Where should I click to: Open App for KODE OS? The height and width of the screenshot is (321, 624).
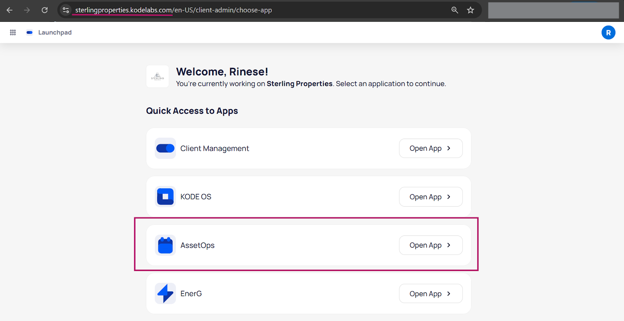point(431,197)
